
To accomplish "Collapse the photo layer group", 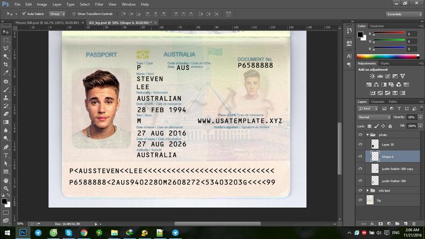I will [x=368, y=135].
